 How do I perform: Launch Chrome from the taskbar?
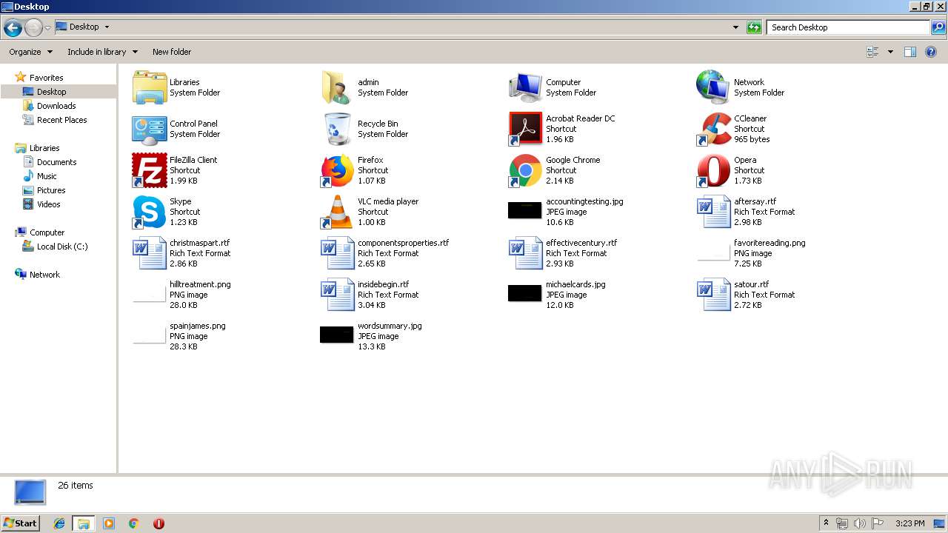[x=134, y=523]
